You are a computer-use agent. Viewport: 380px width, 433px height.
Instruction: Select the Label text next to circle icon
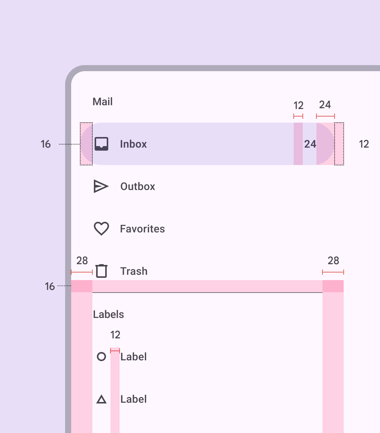[134, 357]
